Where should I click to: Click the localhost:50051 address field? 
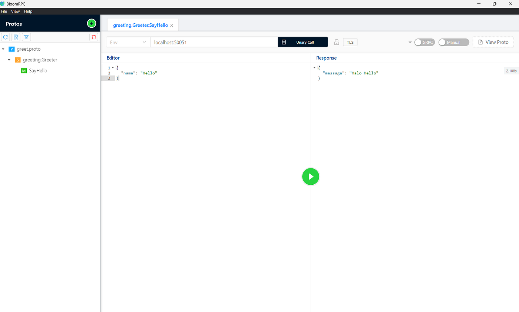pyautogui.click(x=214, y=42)
